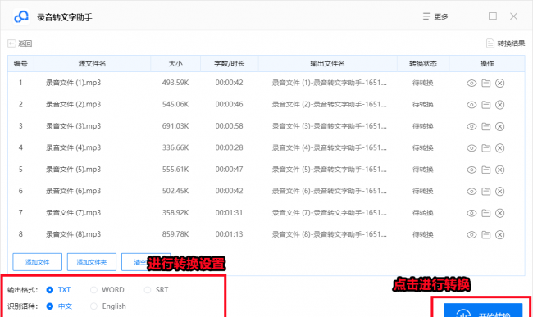
Task: Preview 录音文件 (5).mp3 with eye icon
Action: (471, 170)
